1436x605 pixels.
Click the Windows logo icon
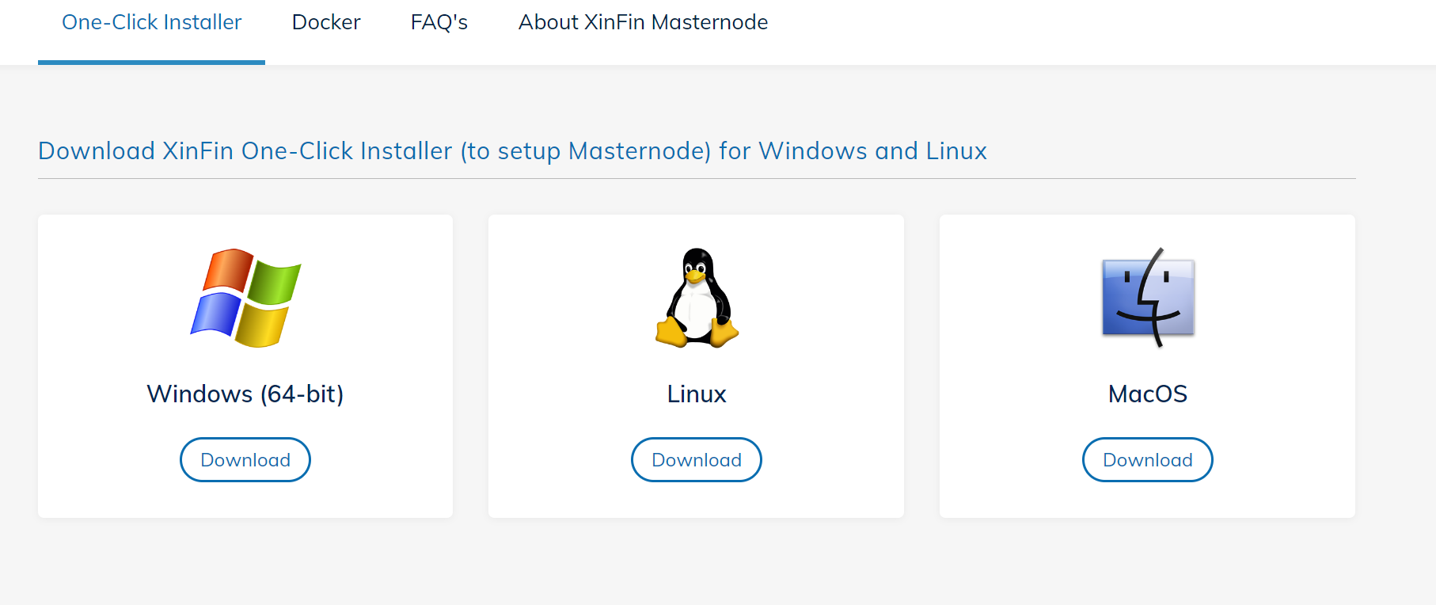[x=245, y=298]
